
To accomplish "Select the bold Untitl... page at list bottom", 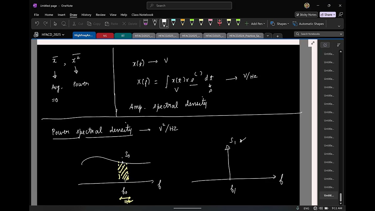I will 329,195.
